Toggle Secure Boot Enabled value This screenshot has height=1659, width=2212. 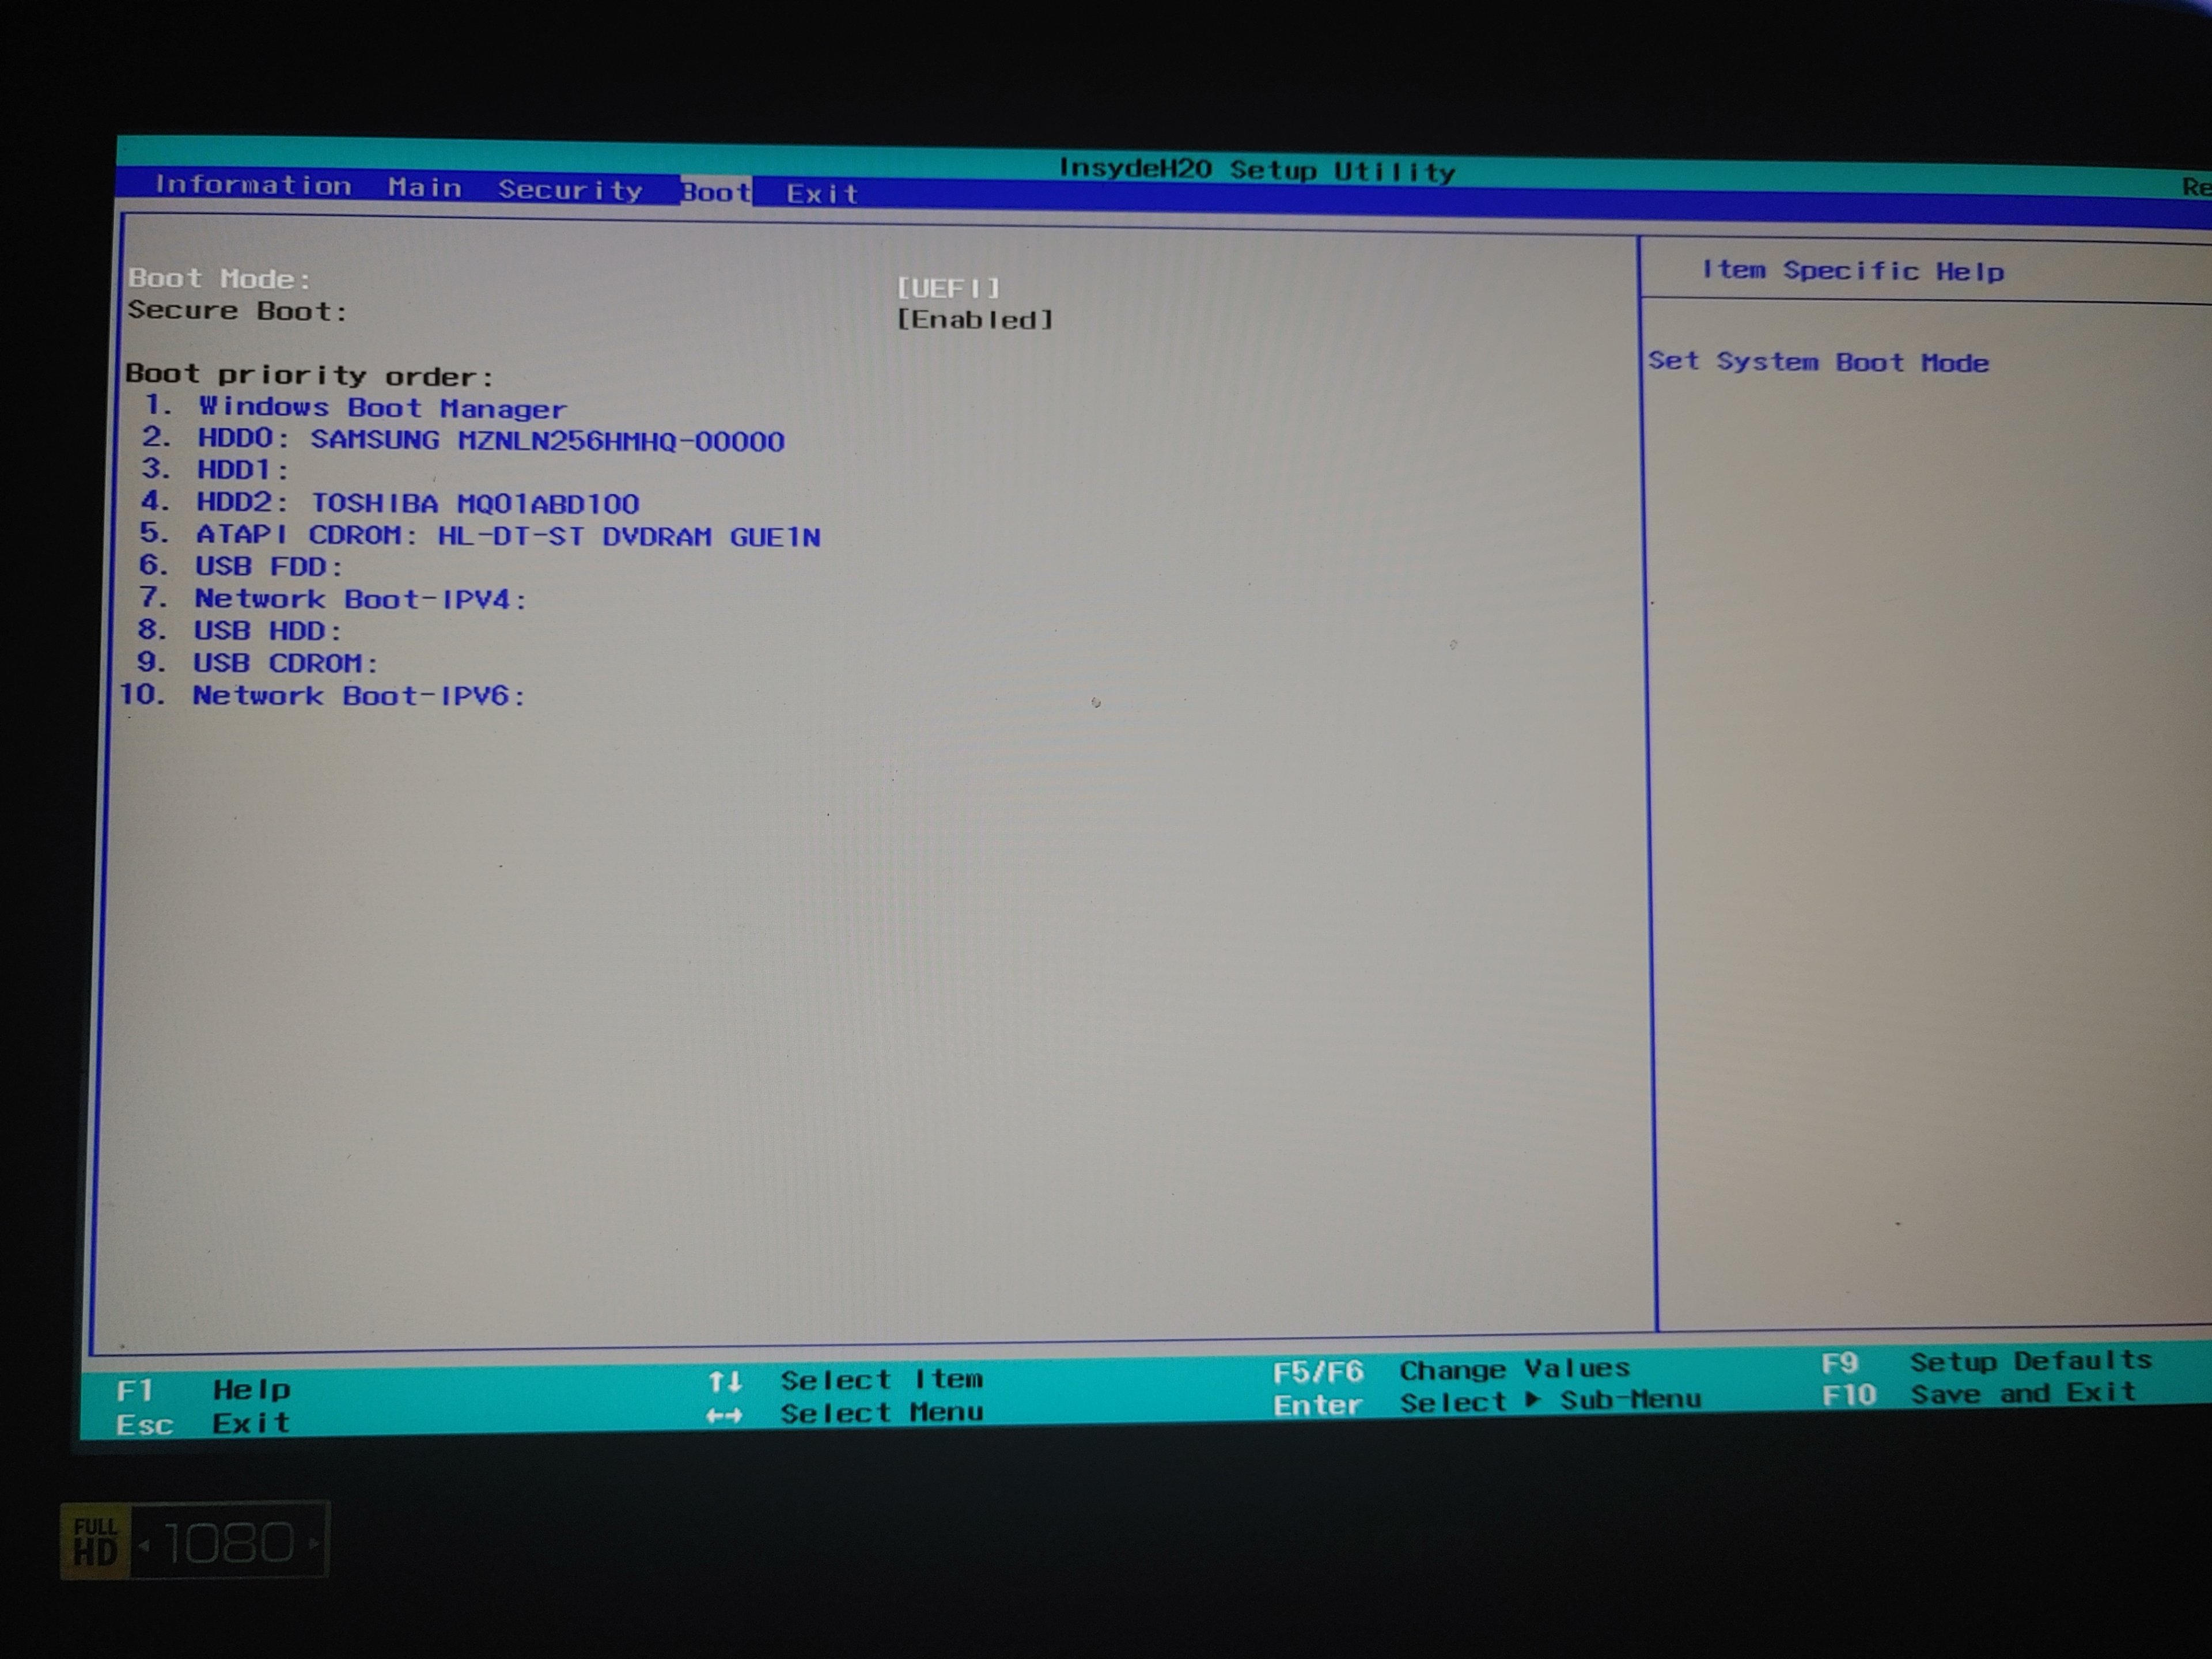(x=974, y=320)
